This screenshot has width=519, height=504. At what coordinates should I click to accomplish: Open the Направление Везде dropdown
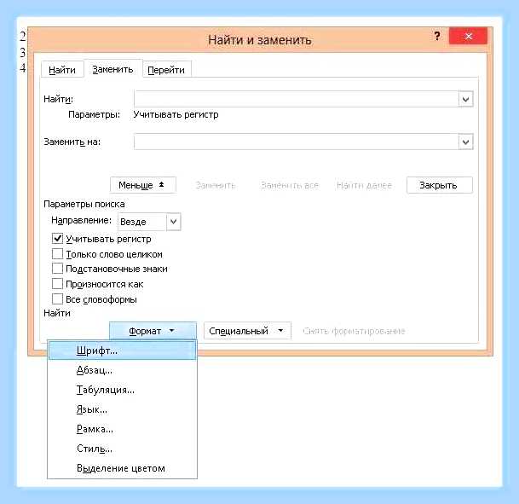tap(149, 222)
